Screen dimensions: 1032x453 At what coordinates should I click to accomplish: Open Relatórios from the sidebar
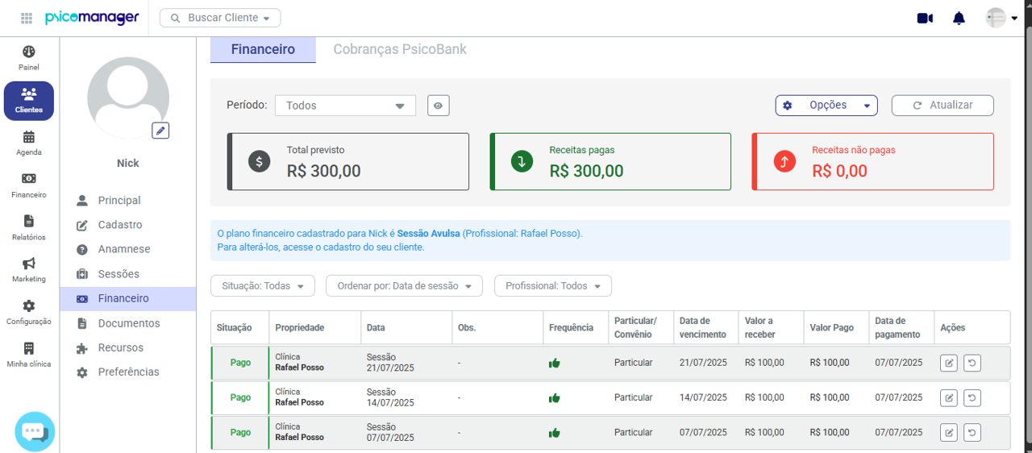[x=29, y=228]
